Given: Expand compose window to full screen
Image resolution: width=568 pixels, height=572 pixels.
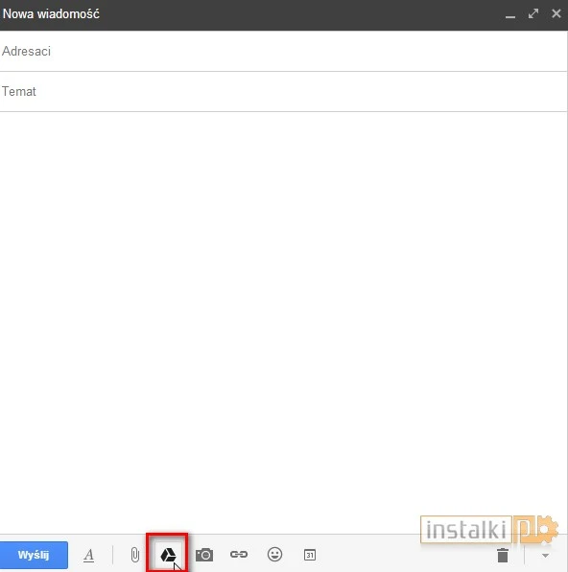Looking at the screenshot, I should pos(533,13).
